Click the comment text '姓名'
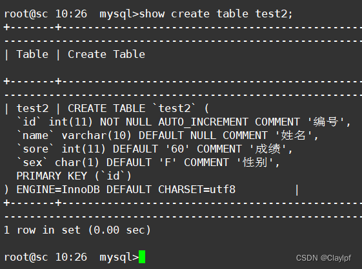Screen dimensions: 362x269 tap(293, 136)
